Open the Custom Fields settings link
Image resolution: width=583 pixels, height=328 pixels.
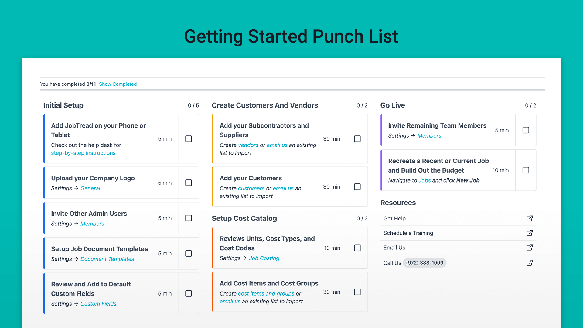(98, 304)
